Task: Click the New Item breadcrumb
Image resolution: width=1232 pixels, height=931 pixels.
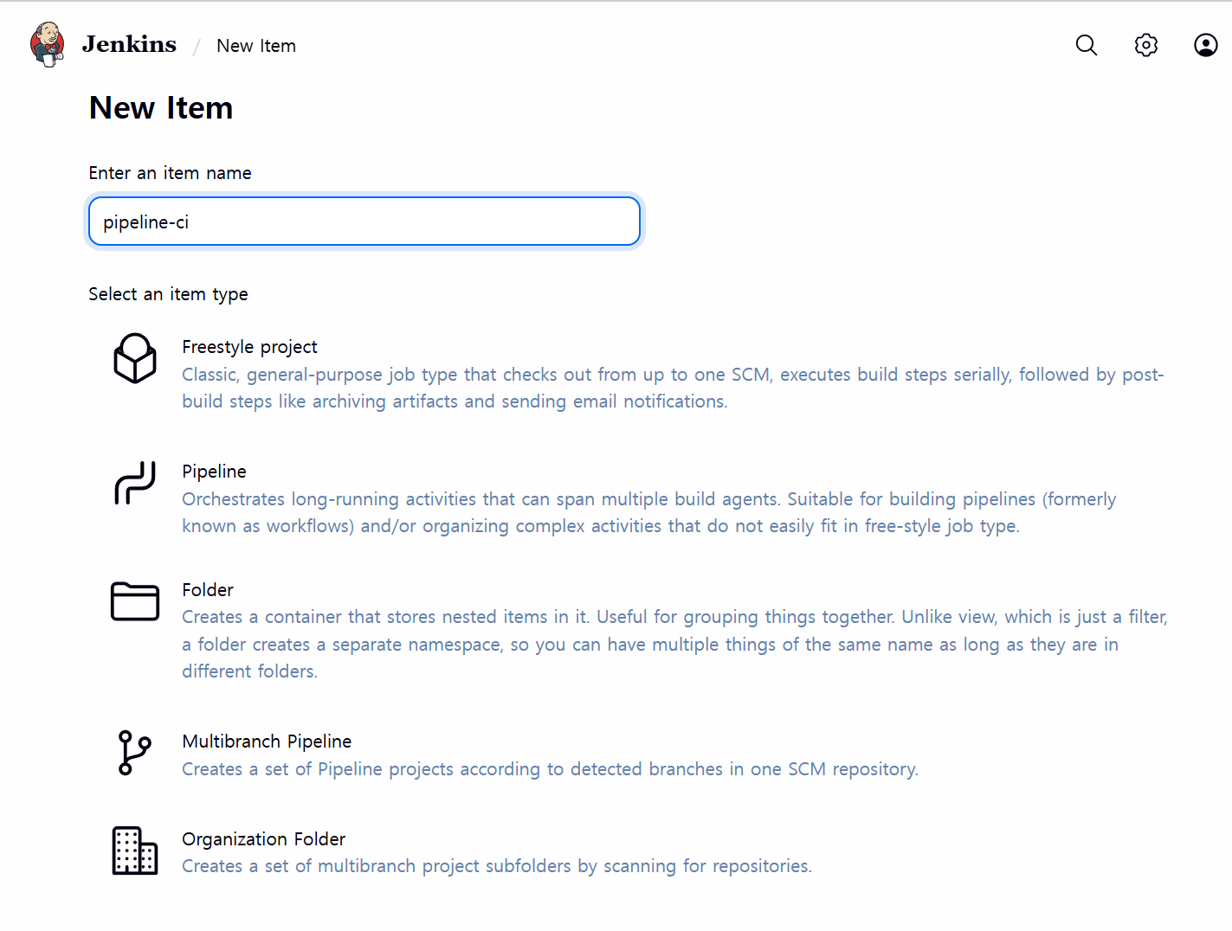Action: coord(256,46)
